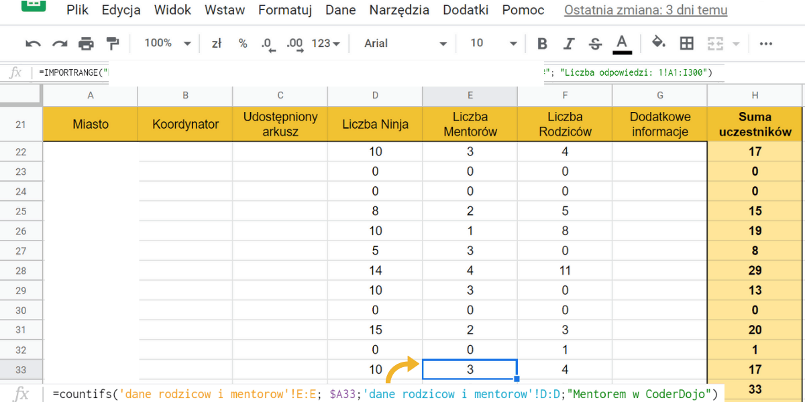The height and width of the screenshot is (402, 805).
Task: Open the three-dot more options menu
Action: point(765,44)
